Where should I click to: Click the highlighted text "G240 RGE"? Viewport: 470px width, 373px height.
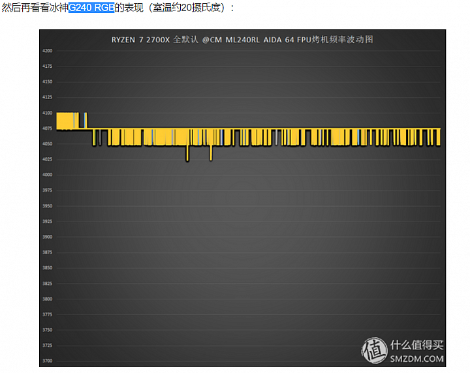[x=91, y=7]
